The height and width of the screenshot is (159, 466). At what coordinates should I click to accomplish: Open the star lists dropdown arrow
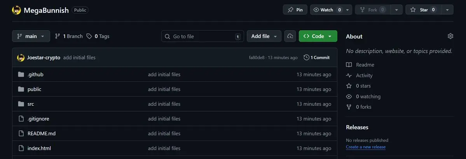click(x=447, y=10)
